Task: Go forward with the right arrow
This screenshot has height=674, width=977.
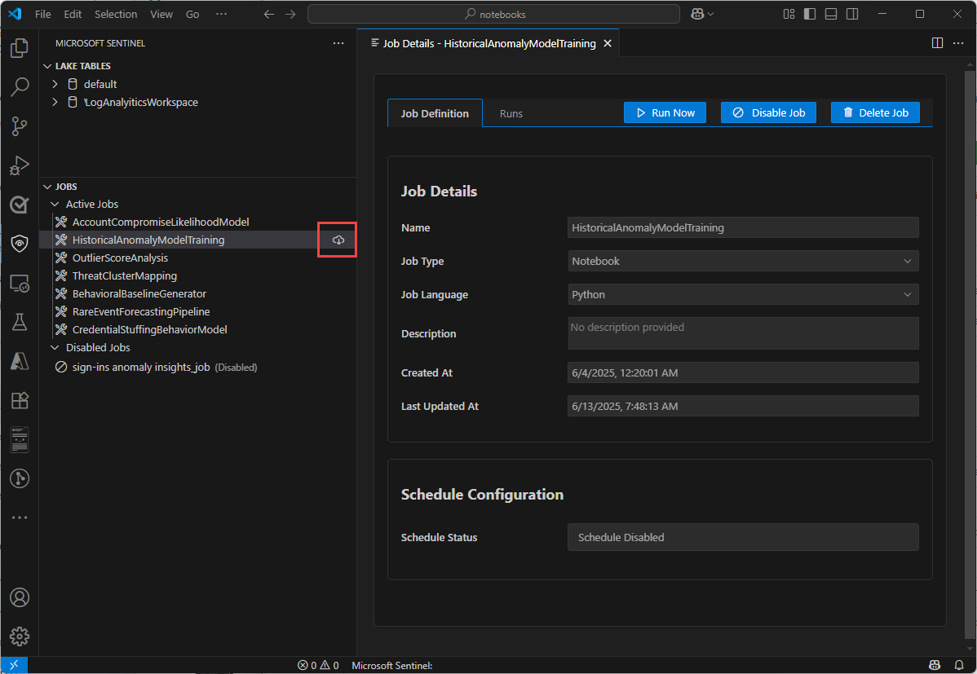Action: tap(290, 14)
